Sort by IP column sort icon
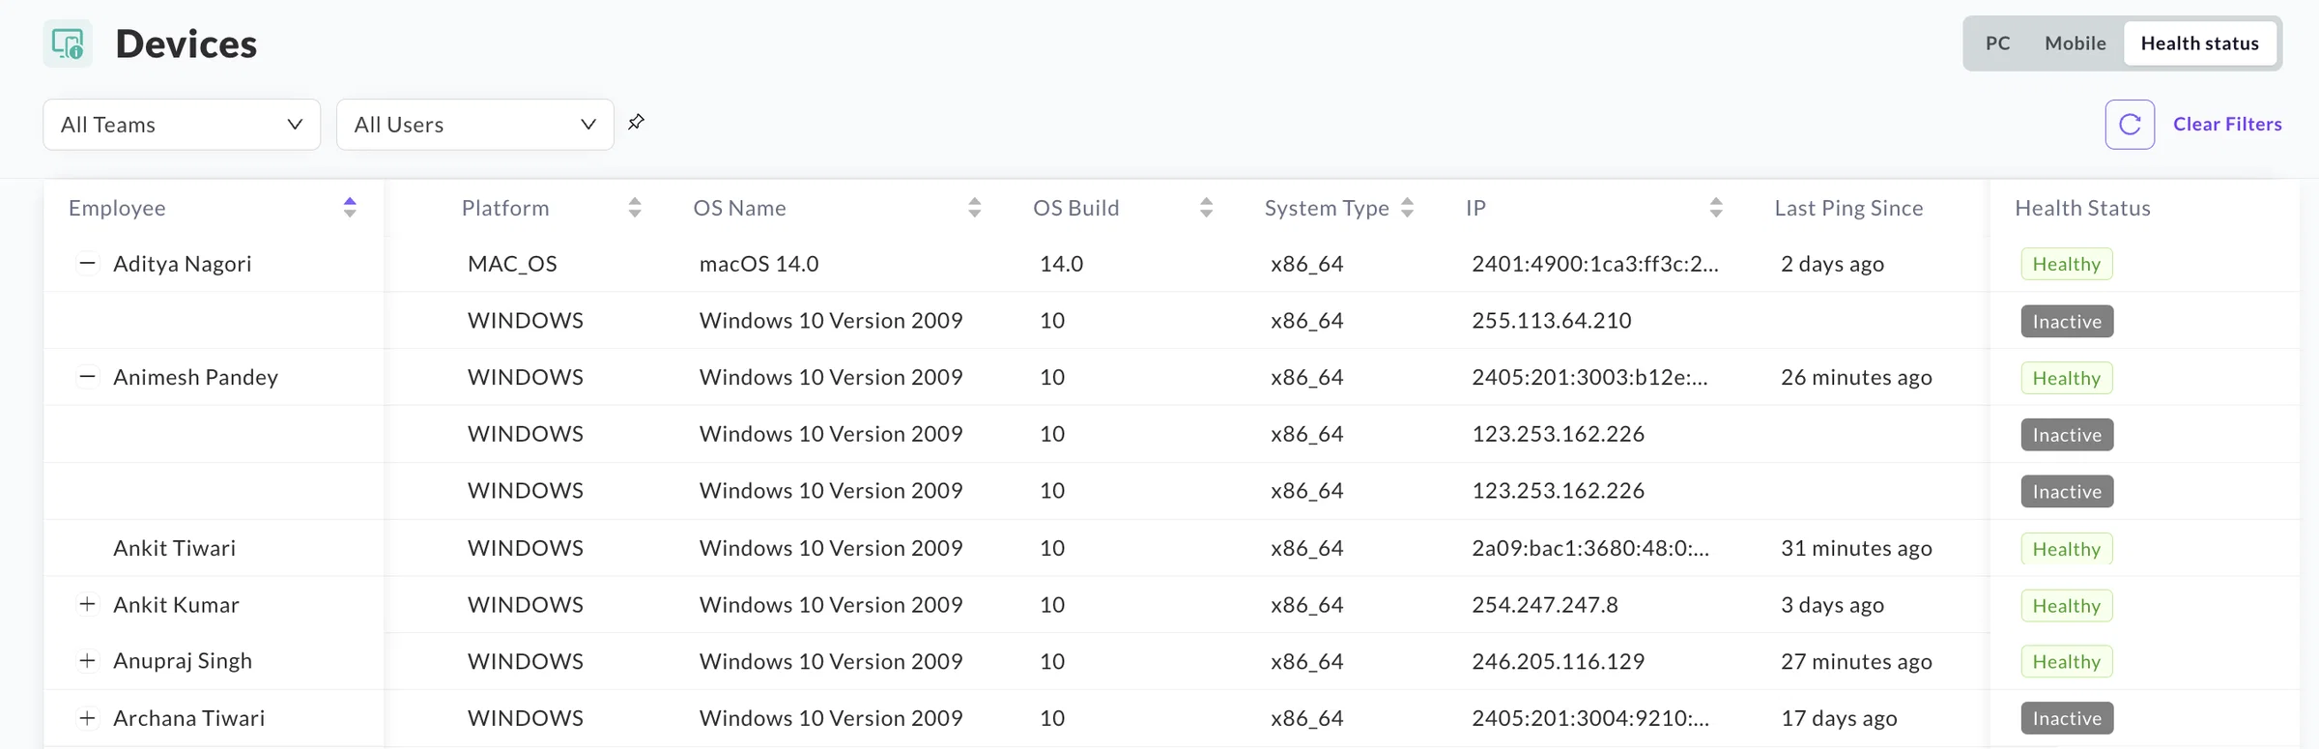 [x=1716, y=207]
